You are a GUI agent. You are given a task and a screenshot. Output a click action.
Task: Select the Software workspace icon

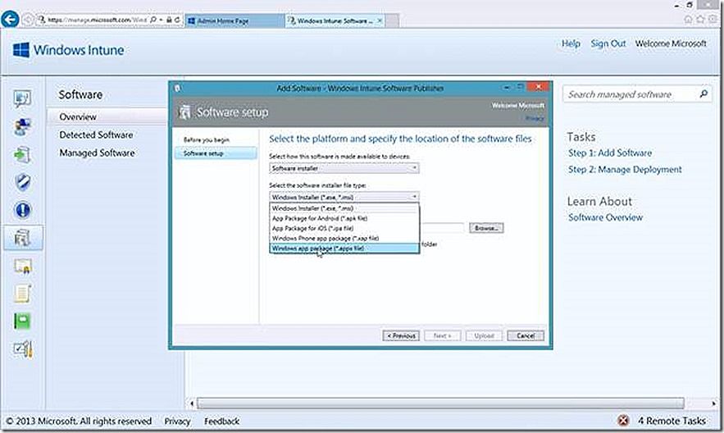click(x=23, y=238)
